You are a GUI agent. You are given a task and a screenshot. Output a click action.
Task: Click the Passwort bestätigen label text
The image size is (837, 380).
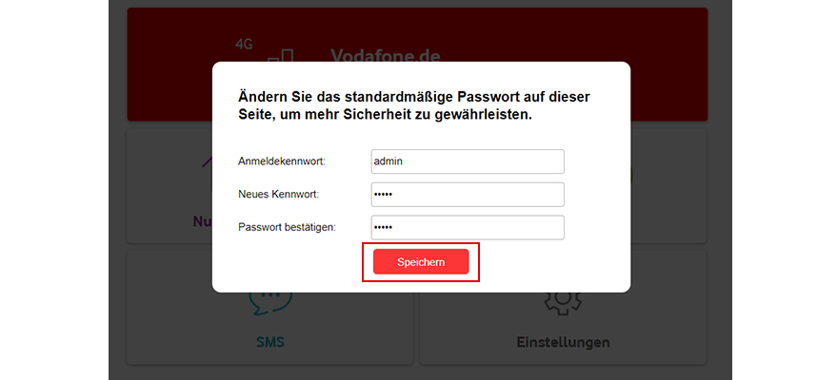288,228
